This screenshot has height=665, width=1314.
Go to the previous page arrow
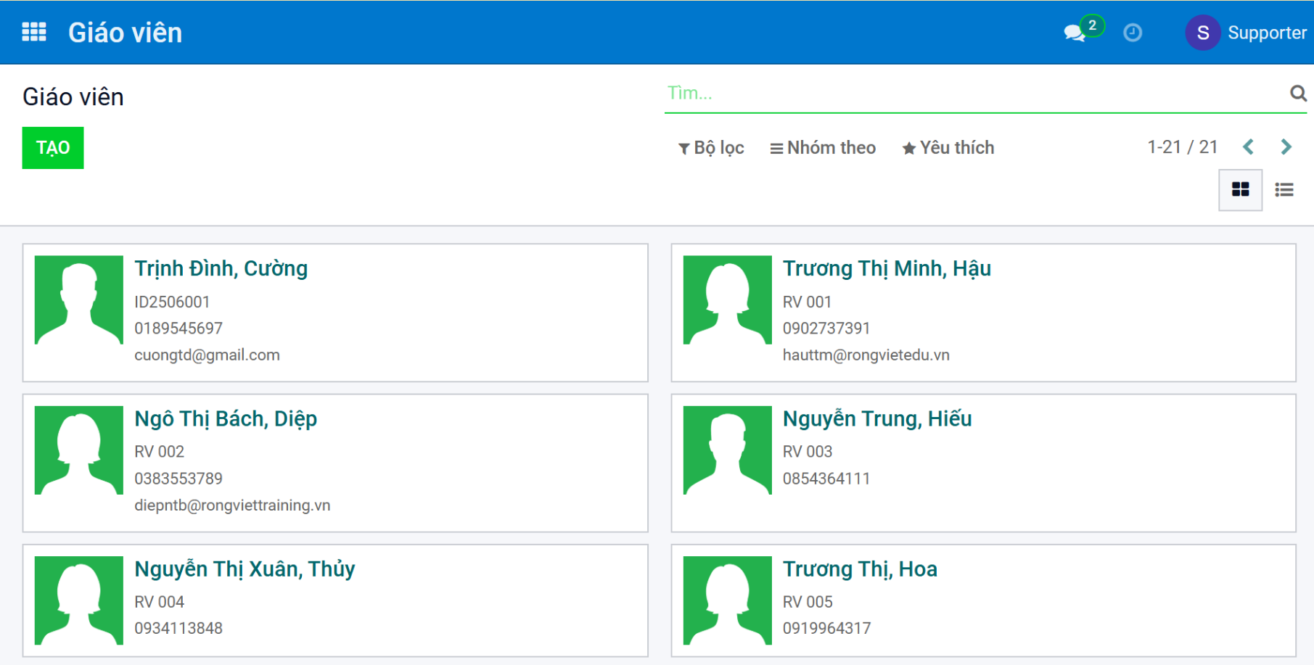(1248, 147)
